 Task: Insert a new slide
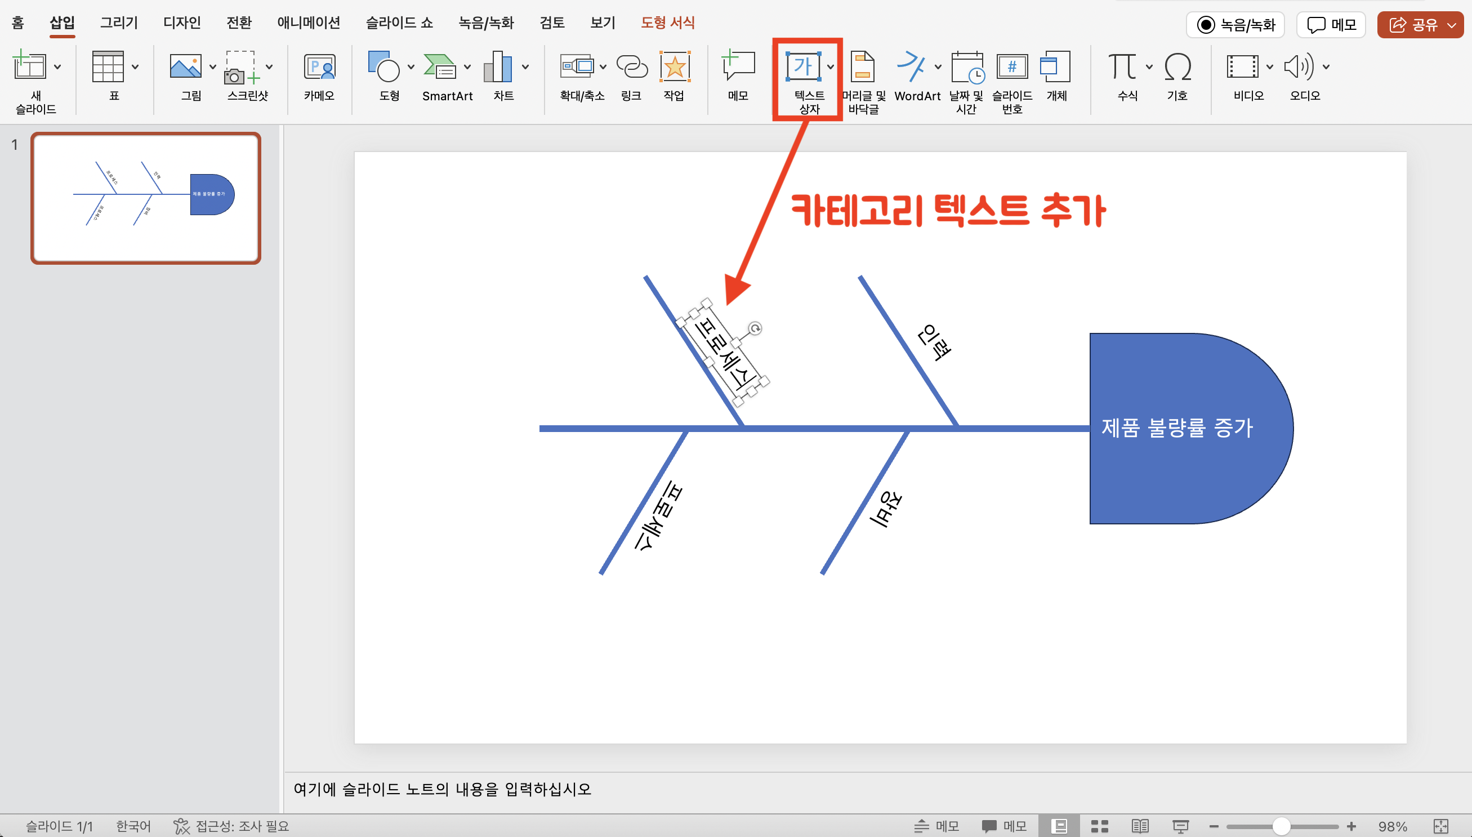pos(29,65)
